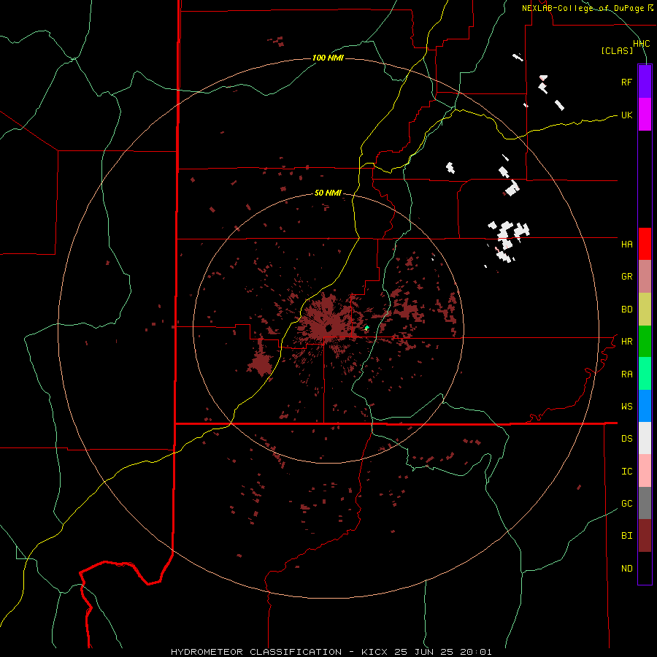This screenshot has height=657, width=657.
Task: Click the UK magenta legend swatch
Action: tap(645, 115)
